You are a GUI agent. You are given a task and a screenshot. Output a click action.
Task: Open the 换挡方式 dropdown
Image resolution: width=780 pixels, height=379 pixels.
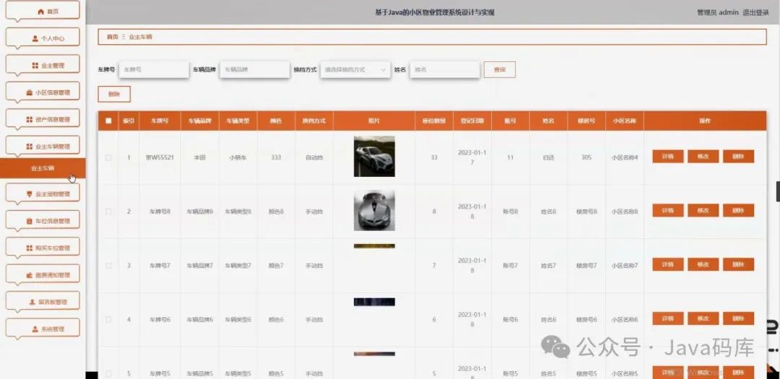pos(355,69)
